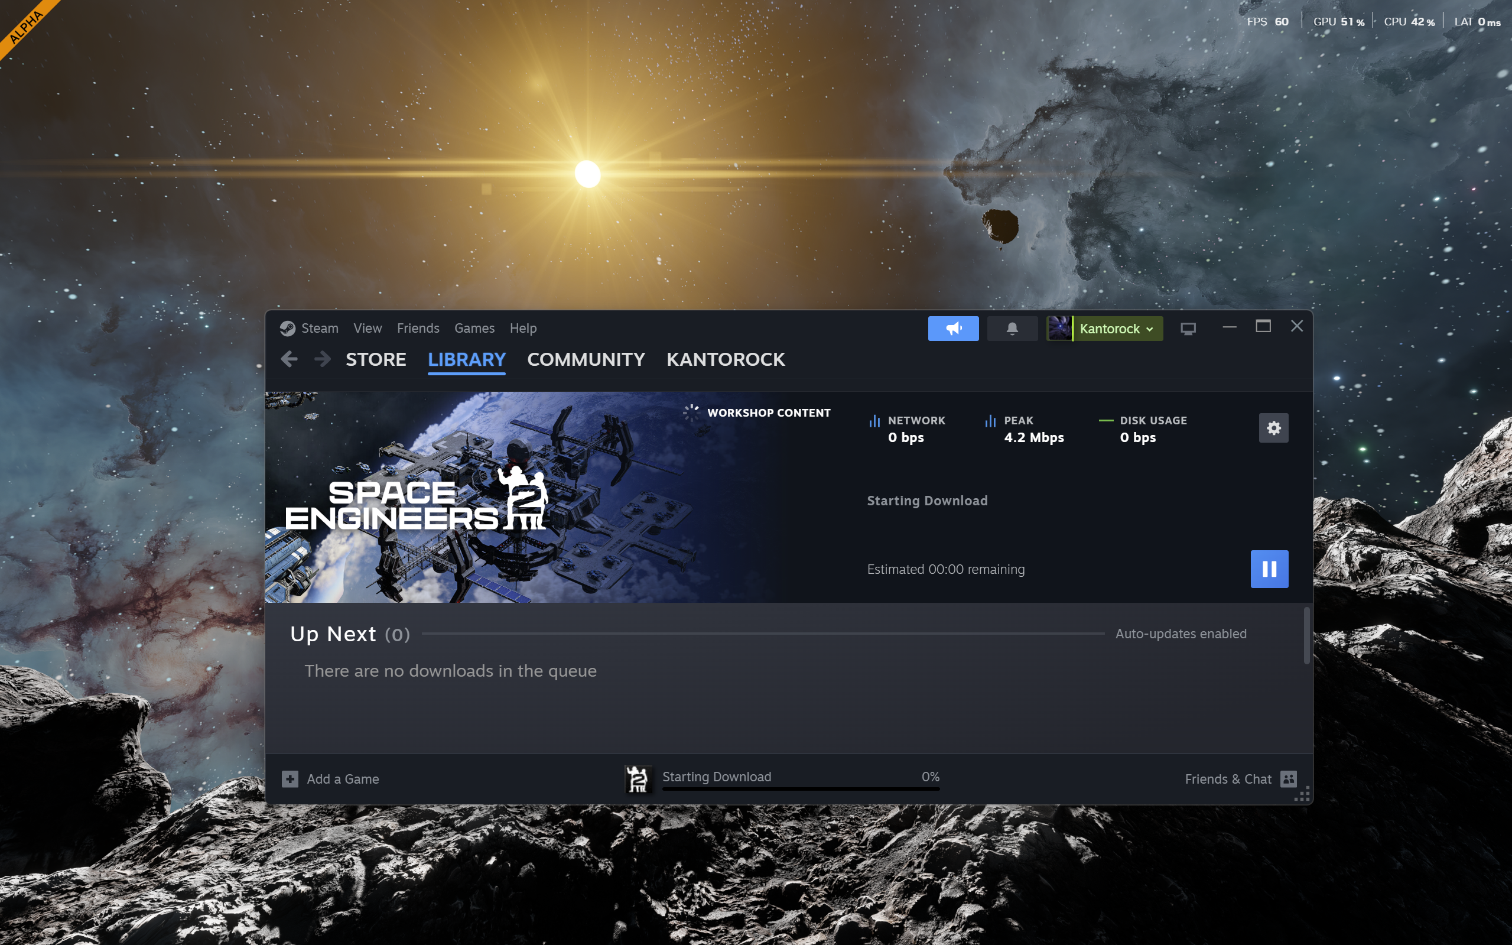Screen dimensions: 1512x945
Task: Click the Starting Download progress bar
Action: pyautogui.click(x=801, y=789)
